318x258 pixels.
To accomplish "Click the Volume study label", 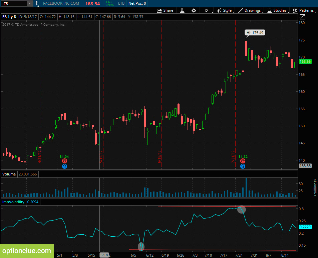I will 9,174.
